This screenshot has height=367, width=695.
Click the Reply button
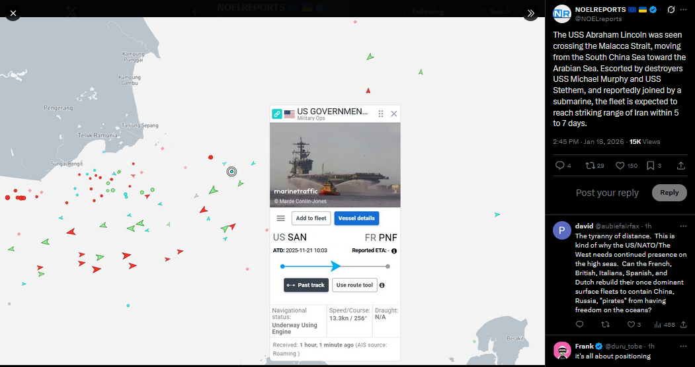(669, 193)
